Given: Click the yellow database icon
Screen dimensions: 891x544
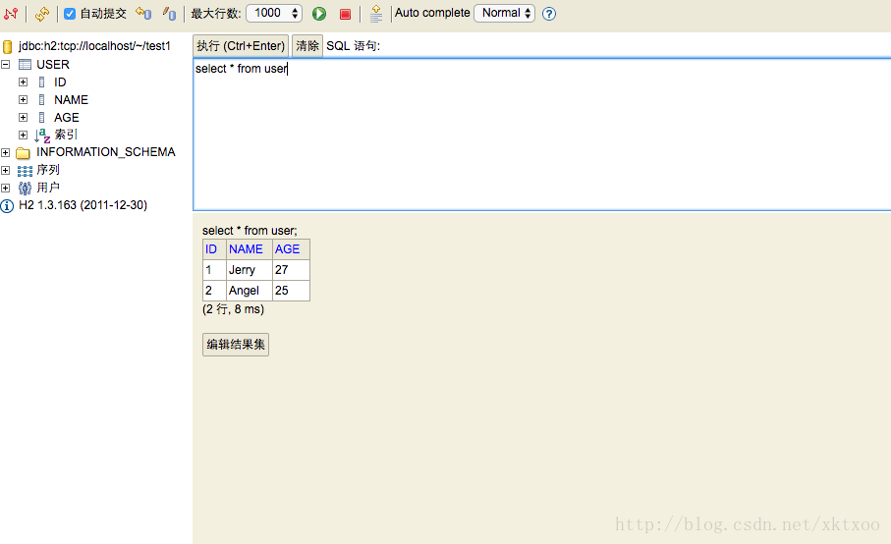Looking at the screenshot, I should pyautogui.click(x=8, y=46).
